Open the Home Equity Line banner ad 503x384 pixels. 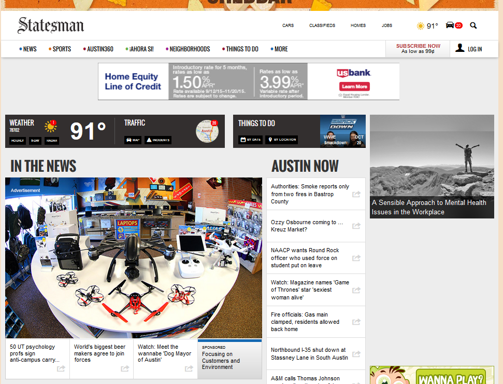pos(249,81)
